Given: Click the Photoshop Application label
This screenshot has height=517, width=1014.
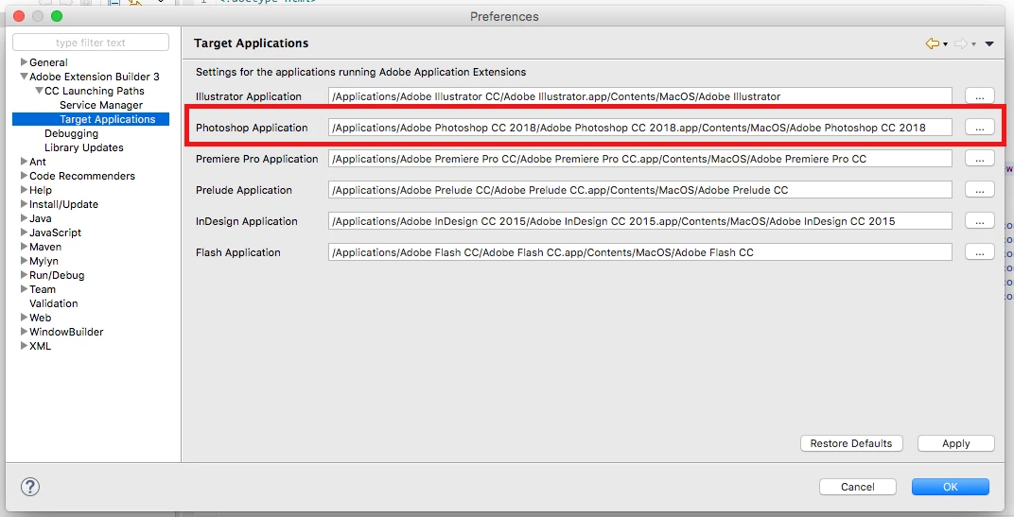Looking at the screenshot, I should click(x=252, y=128).
